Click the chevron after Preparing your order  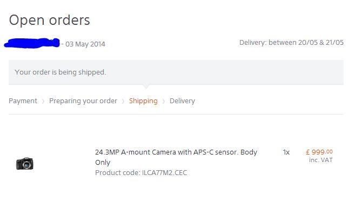point(123,101)
